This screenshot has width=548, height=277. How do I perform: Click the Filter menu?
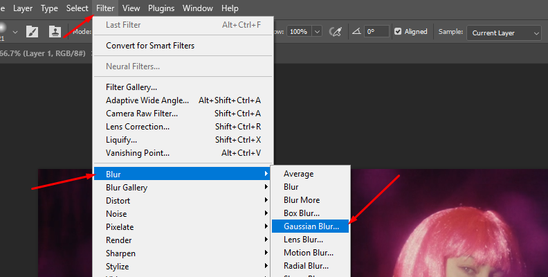click(x=105, y=8)
